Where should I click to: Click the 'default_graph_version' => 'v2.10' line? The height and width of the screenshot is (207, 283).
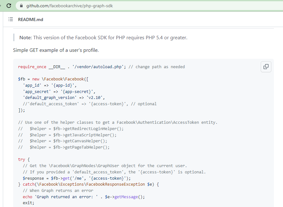64,98
